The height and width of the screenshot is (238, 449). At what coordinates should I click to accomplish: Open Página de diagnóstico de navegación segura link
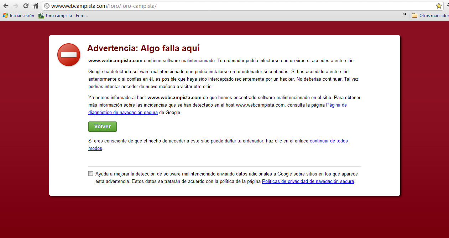[x=336, y=105]
